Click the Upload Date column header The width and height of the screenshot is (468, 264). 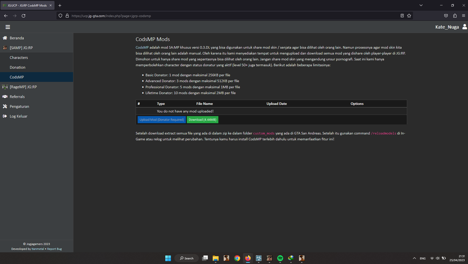point(276,104)
